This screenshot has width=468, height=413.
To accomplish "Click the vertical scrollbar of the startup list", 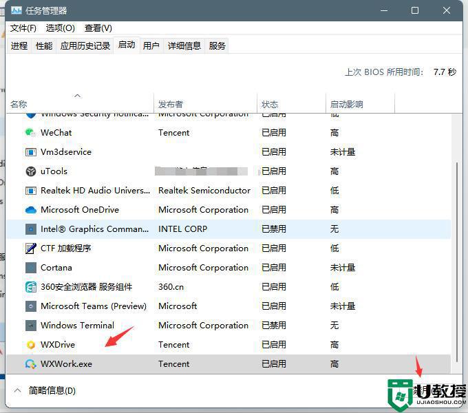I will click(457, 262).
